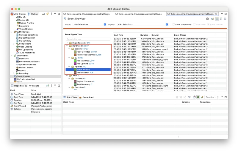Open the Class Loading page
238x152 pixels.
coord(25,47)
